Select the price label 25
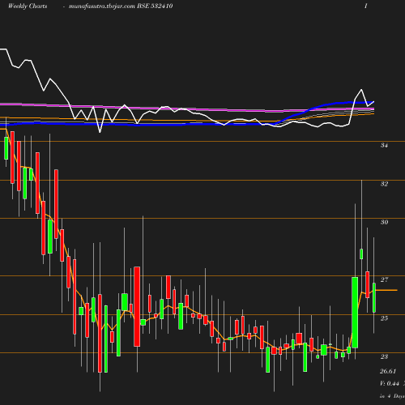 point(384,318)
